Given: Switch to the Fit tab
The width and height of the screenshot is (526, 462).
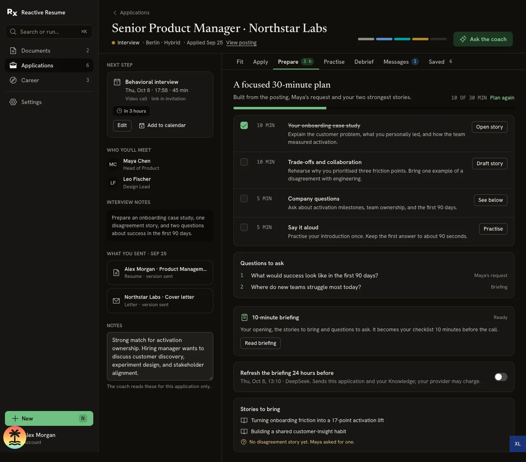Looking at the screenshot, I should point(240,62).
